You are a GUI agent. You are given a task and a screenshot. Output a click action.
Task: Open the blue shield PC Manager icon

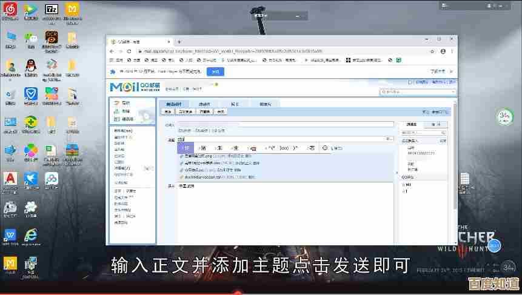(31, 94)
